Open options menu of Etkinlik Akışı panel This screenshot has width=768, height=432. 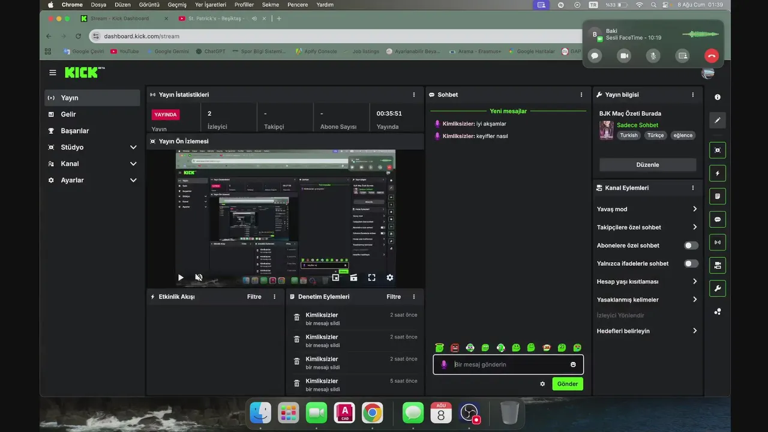(x=275, y=296)
